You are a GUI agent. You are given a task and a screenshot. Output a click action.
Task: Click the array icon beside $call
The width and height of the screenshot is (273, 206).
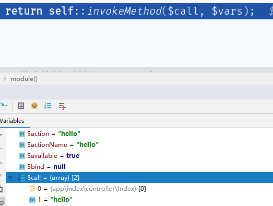coord(22,178)
